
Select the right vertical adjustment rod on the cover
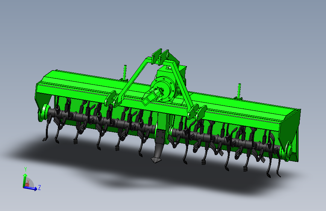point(239,91)
